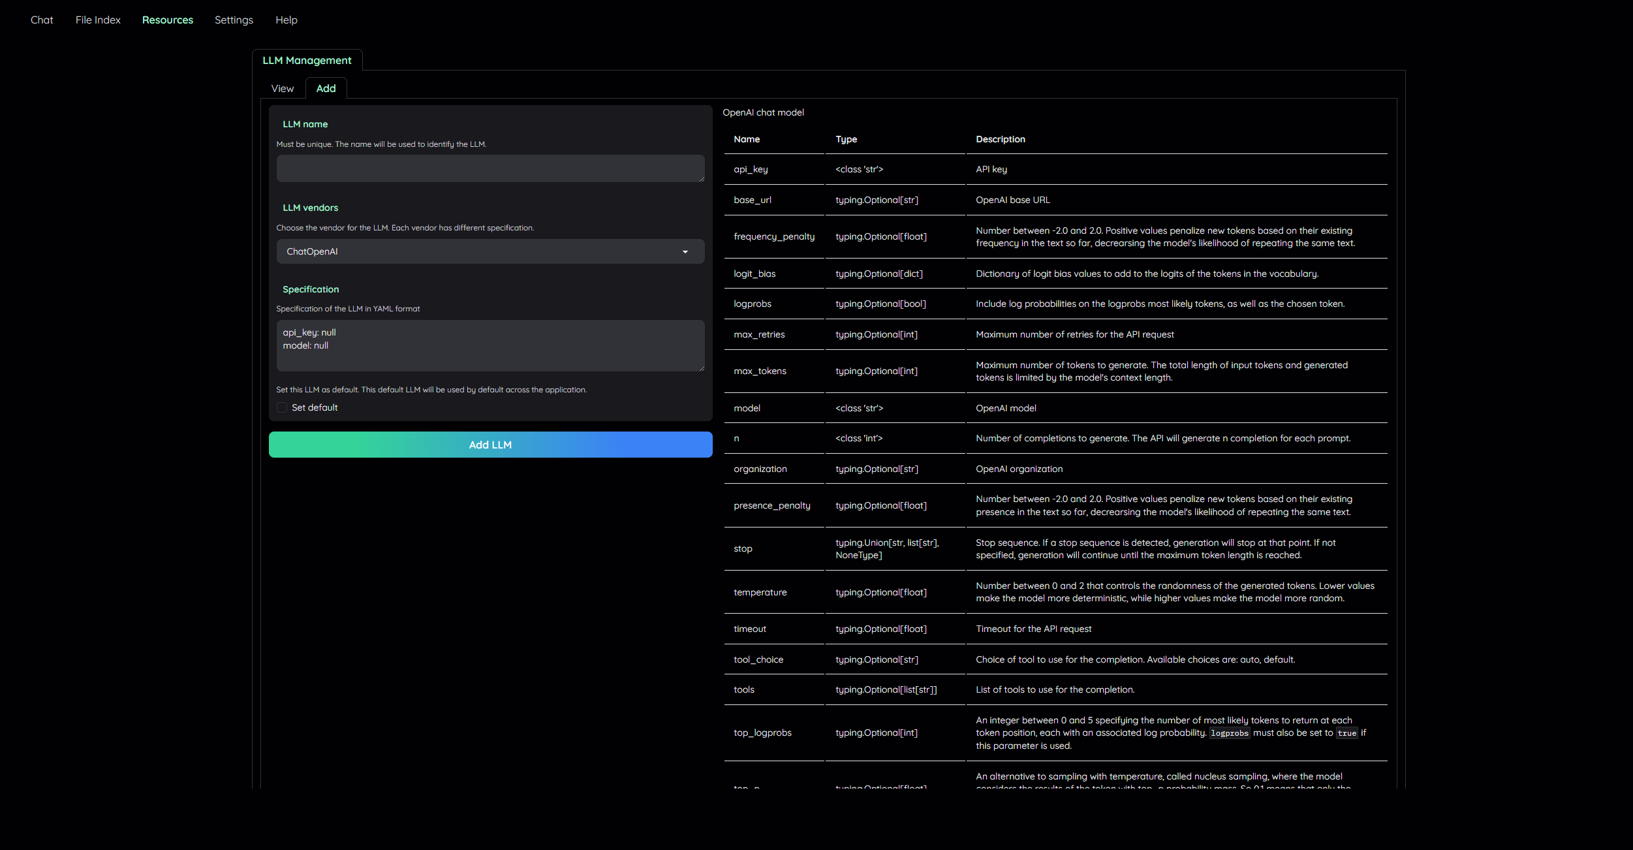
Task: Open the Help tab
Action: (x=286, y=20)
